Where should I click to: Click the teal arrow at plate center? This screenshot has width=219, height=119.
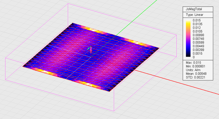[89, 48]
